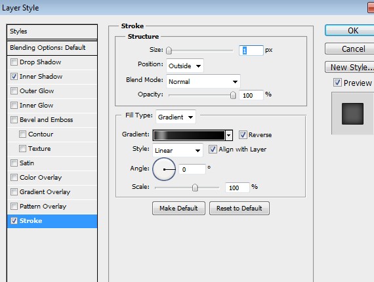Select Blending Options: Default entry
The width and height of the screenshot is (374, 282).
[x=52, y=48]
